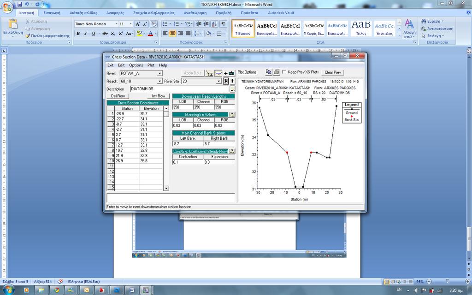
Task: Open the Reach 60_10 dropdown
Action: tap(160, 81)
